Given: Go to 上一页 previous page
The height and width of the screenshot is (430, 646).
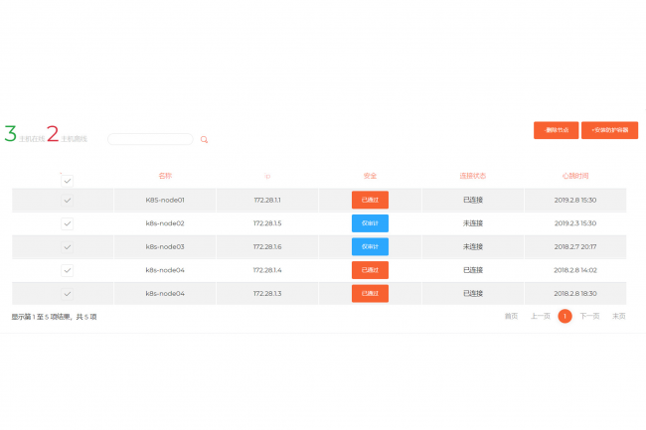Looking at the screenshot, I should [539, 317].
